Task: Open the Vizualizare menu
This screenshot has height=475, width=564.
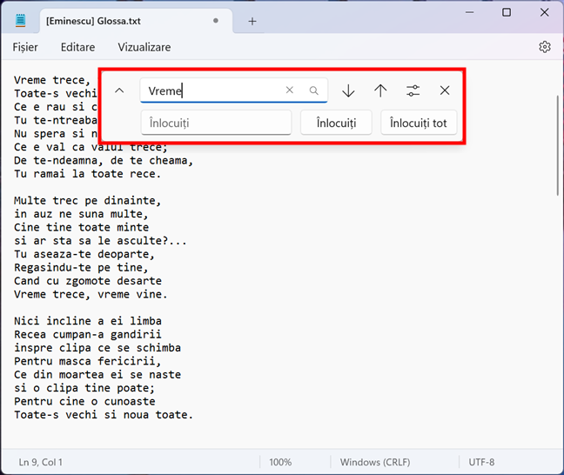Action: click(144, 47)
